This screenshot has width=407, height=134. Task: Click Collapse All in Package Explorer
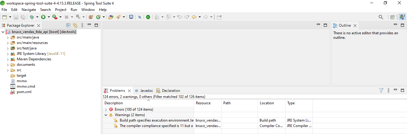coord(68,25)
